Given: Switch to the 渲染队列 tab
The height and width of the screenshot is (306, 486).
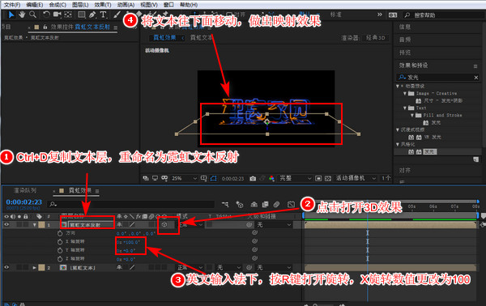Looking at the screenshot, I should 25,190.
